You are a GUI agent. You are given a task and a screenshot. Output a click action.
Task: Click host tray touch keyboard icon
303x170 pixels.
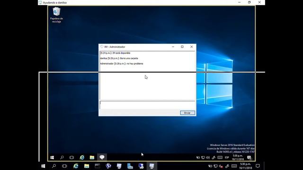tap(234, 166)
